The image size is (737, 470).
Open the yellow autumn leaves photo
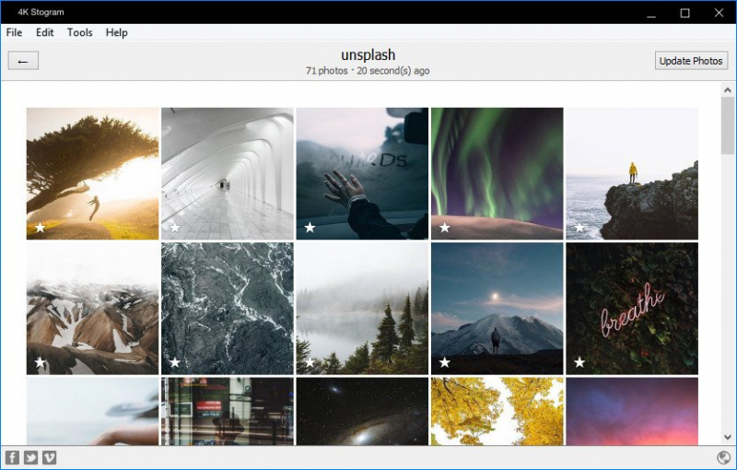click(x=497, y=411)
